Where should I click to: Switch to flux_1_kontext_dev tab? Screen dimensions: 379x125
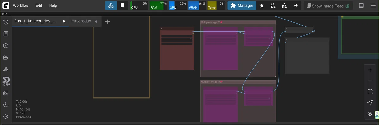[40, 21]
